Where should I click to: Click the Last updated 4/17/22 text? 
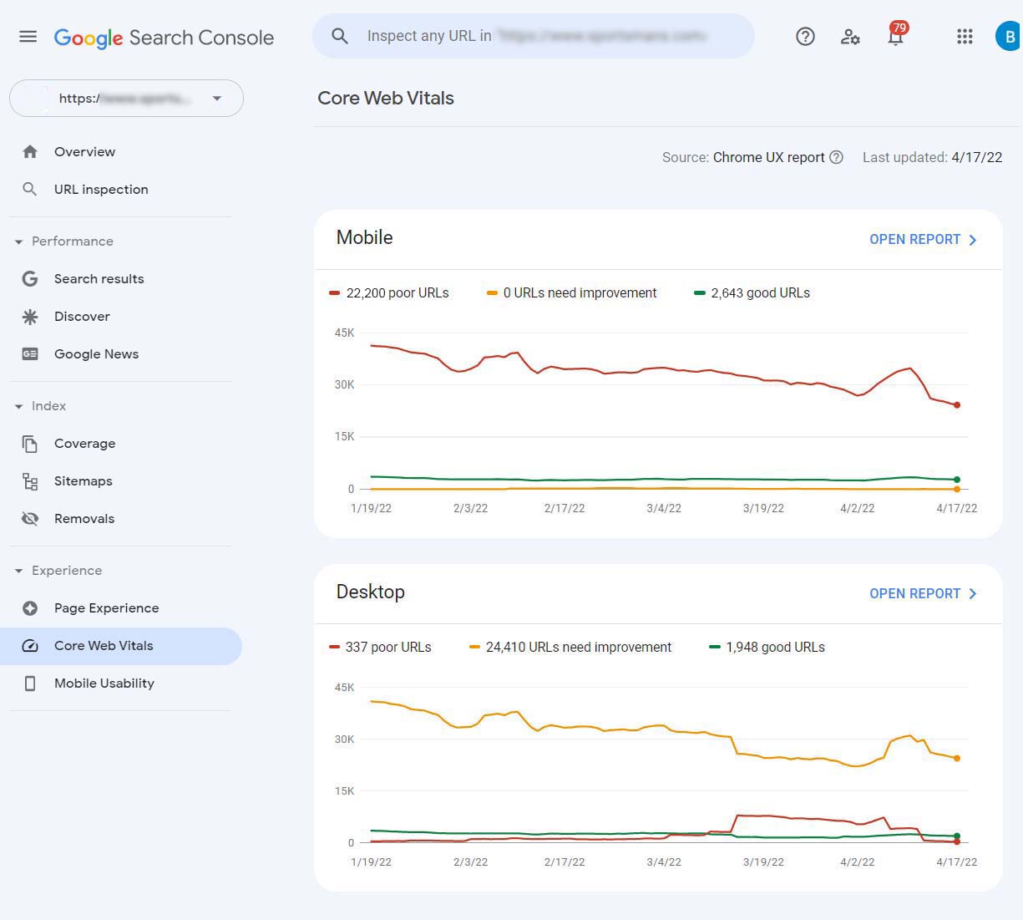932,157
